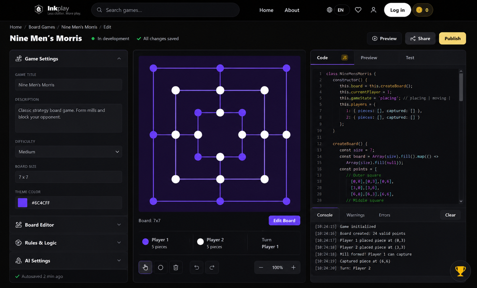Click the gold coin balance icon
This screenshot has width=477, height=288.
[x=419, y=10]
